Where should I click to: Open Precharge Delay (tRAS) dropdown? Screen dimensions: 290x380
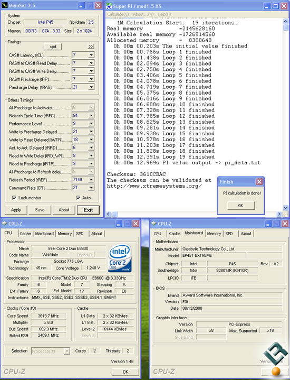91,87
